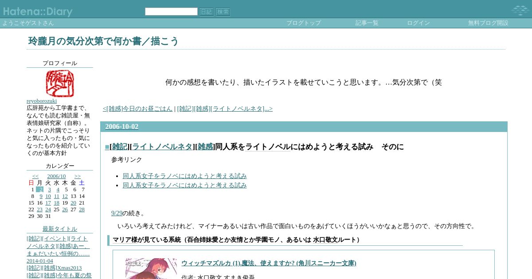Image resolution: width=532 pixels, height=279 pixels.
Task: Select calendar day 18
Action: click(x=56, y=203)
